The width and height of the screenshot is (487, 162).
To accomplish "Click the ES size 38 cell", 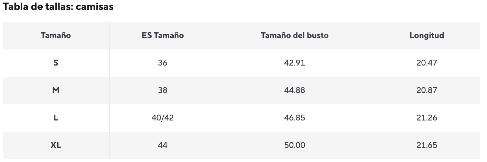I will pos(163,90).
